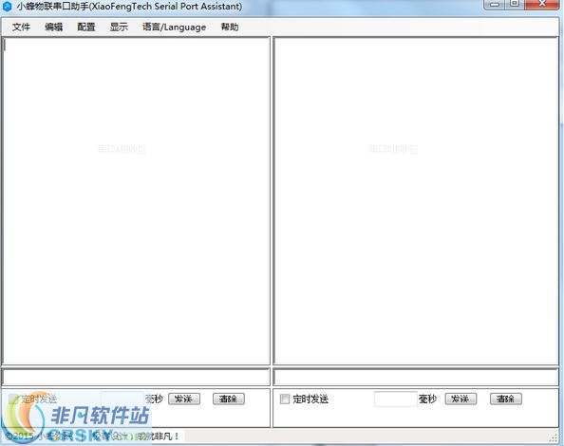Screen dimensions: 564x446
Task: Open the 文件 menu
Action: pyautogui.click(x=21, y=27)
